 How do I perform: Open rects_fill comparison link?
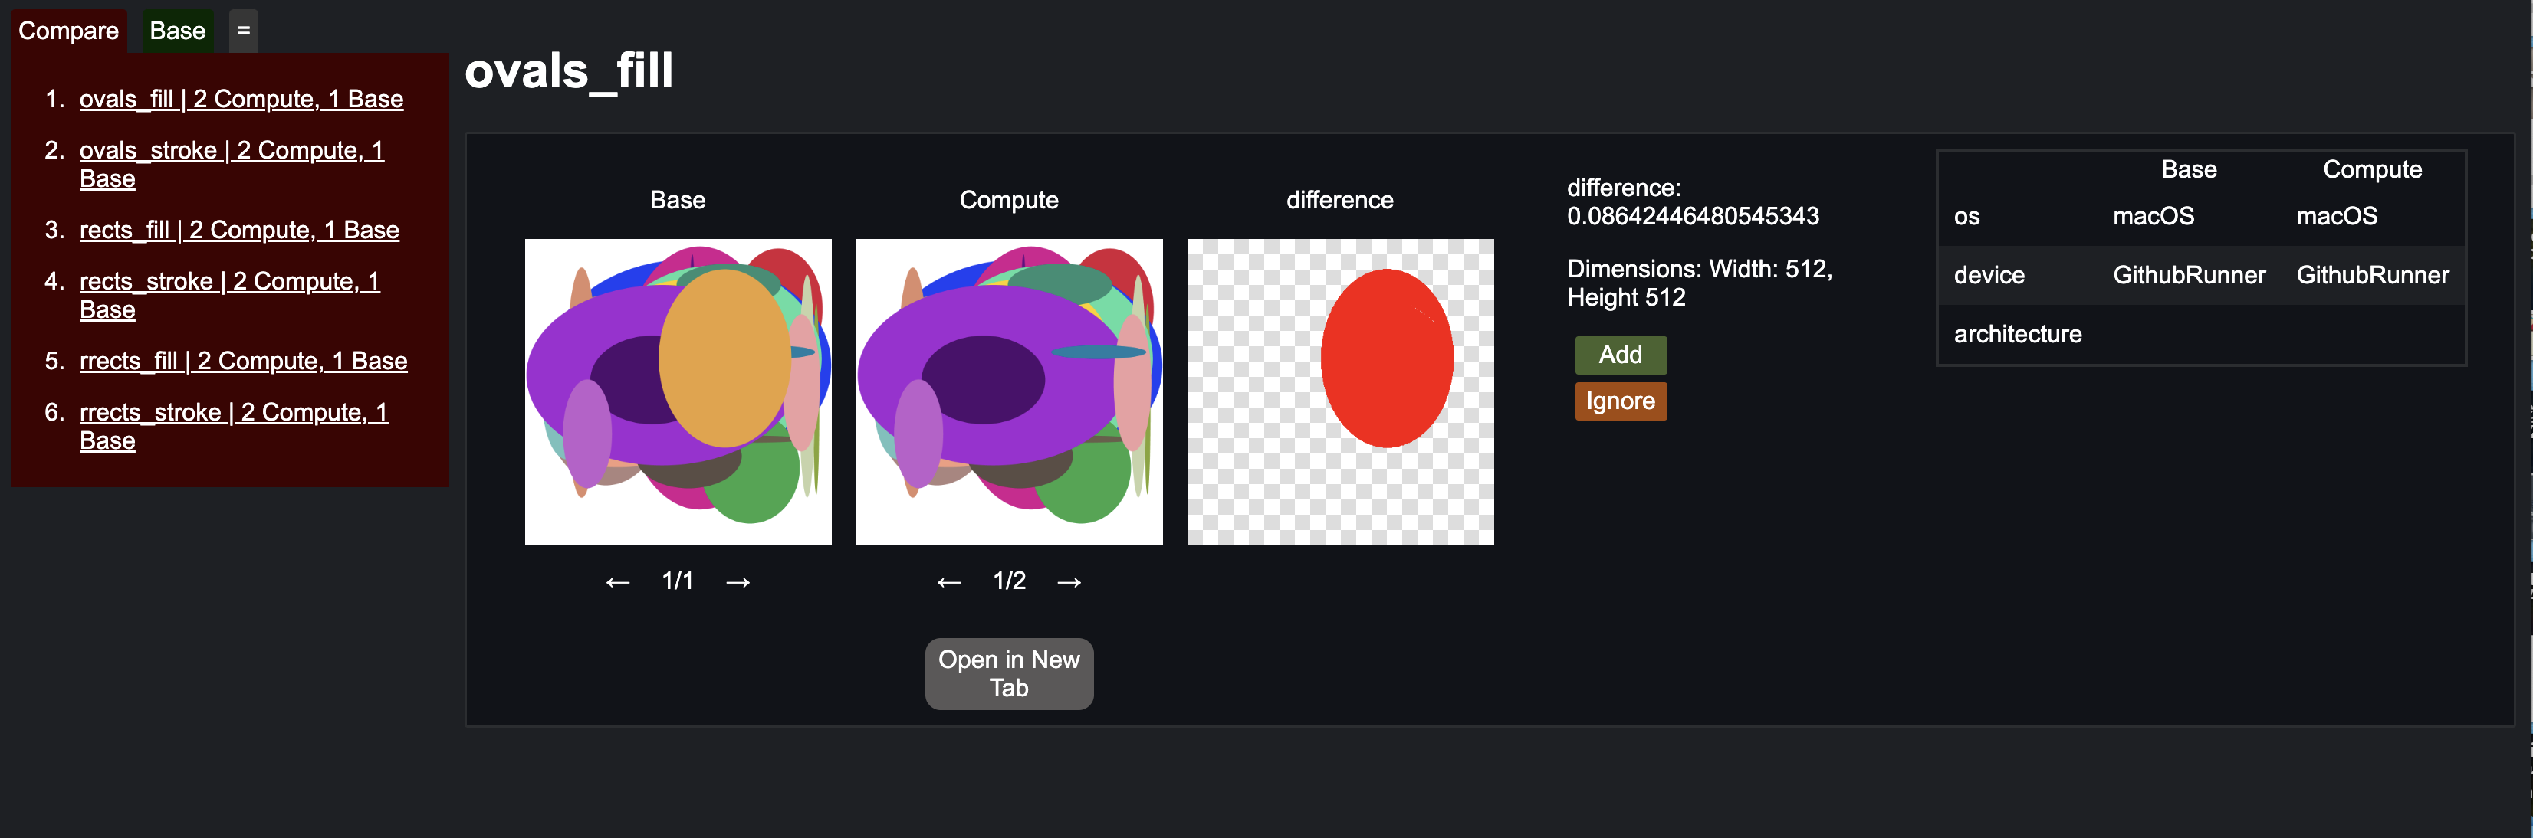(x=239, y=230)
